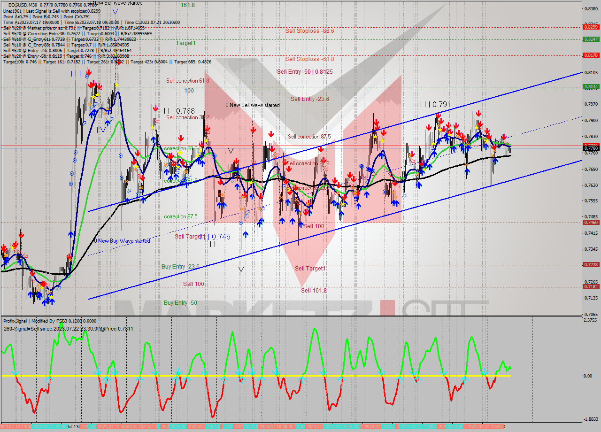Select the 'I I I 0.791' wave label

click(435, 104)
